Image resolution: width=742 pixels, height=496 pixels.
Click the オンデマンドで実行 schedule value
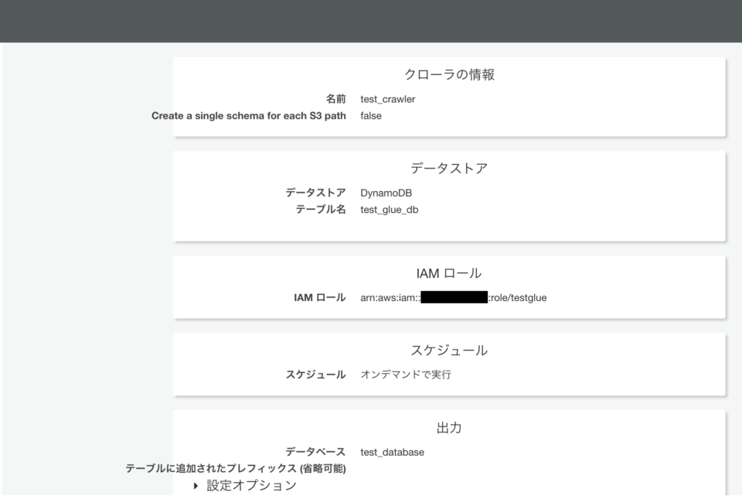(405, 374)
